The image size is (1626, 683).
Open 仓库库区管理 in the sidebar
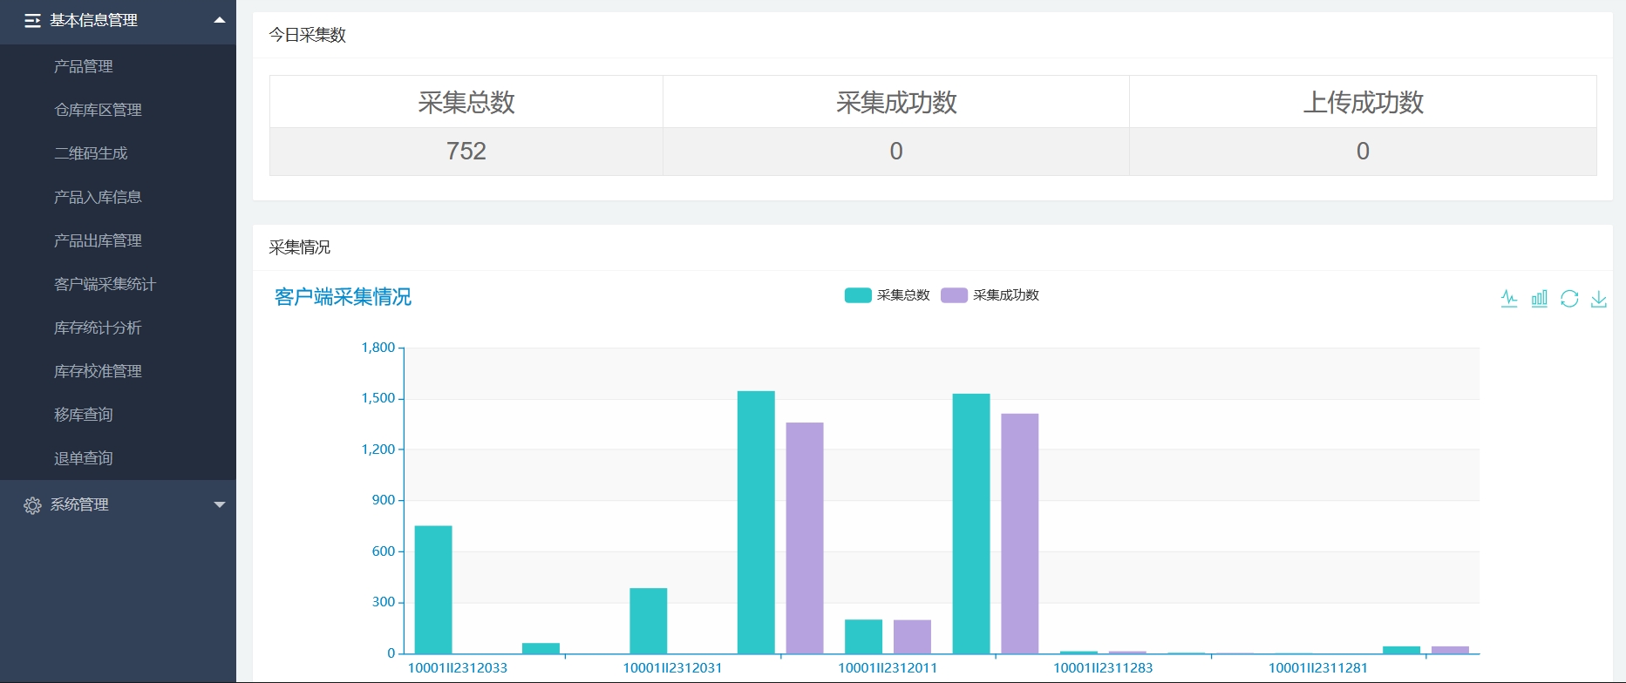pos(98,110)
